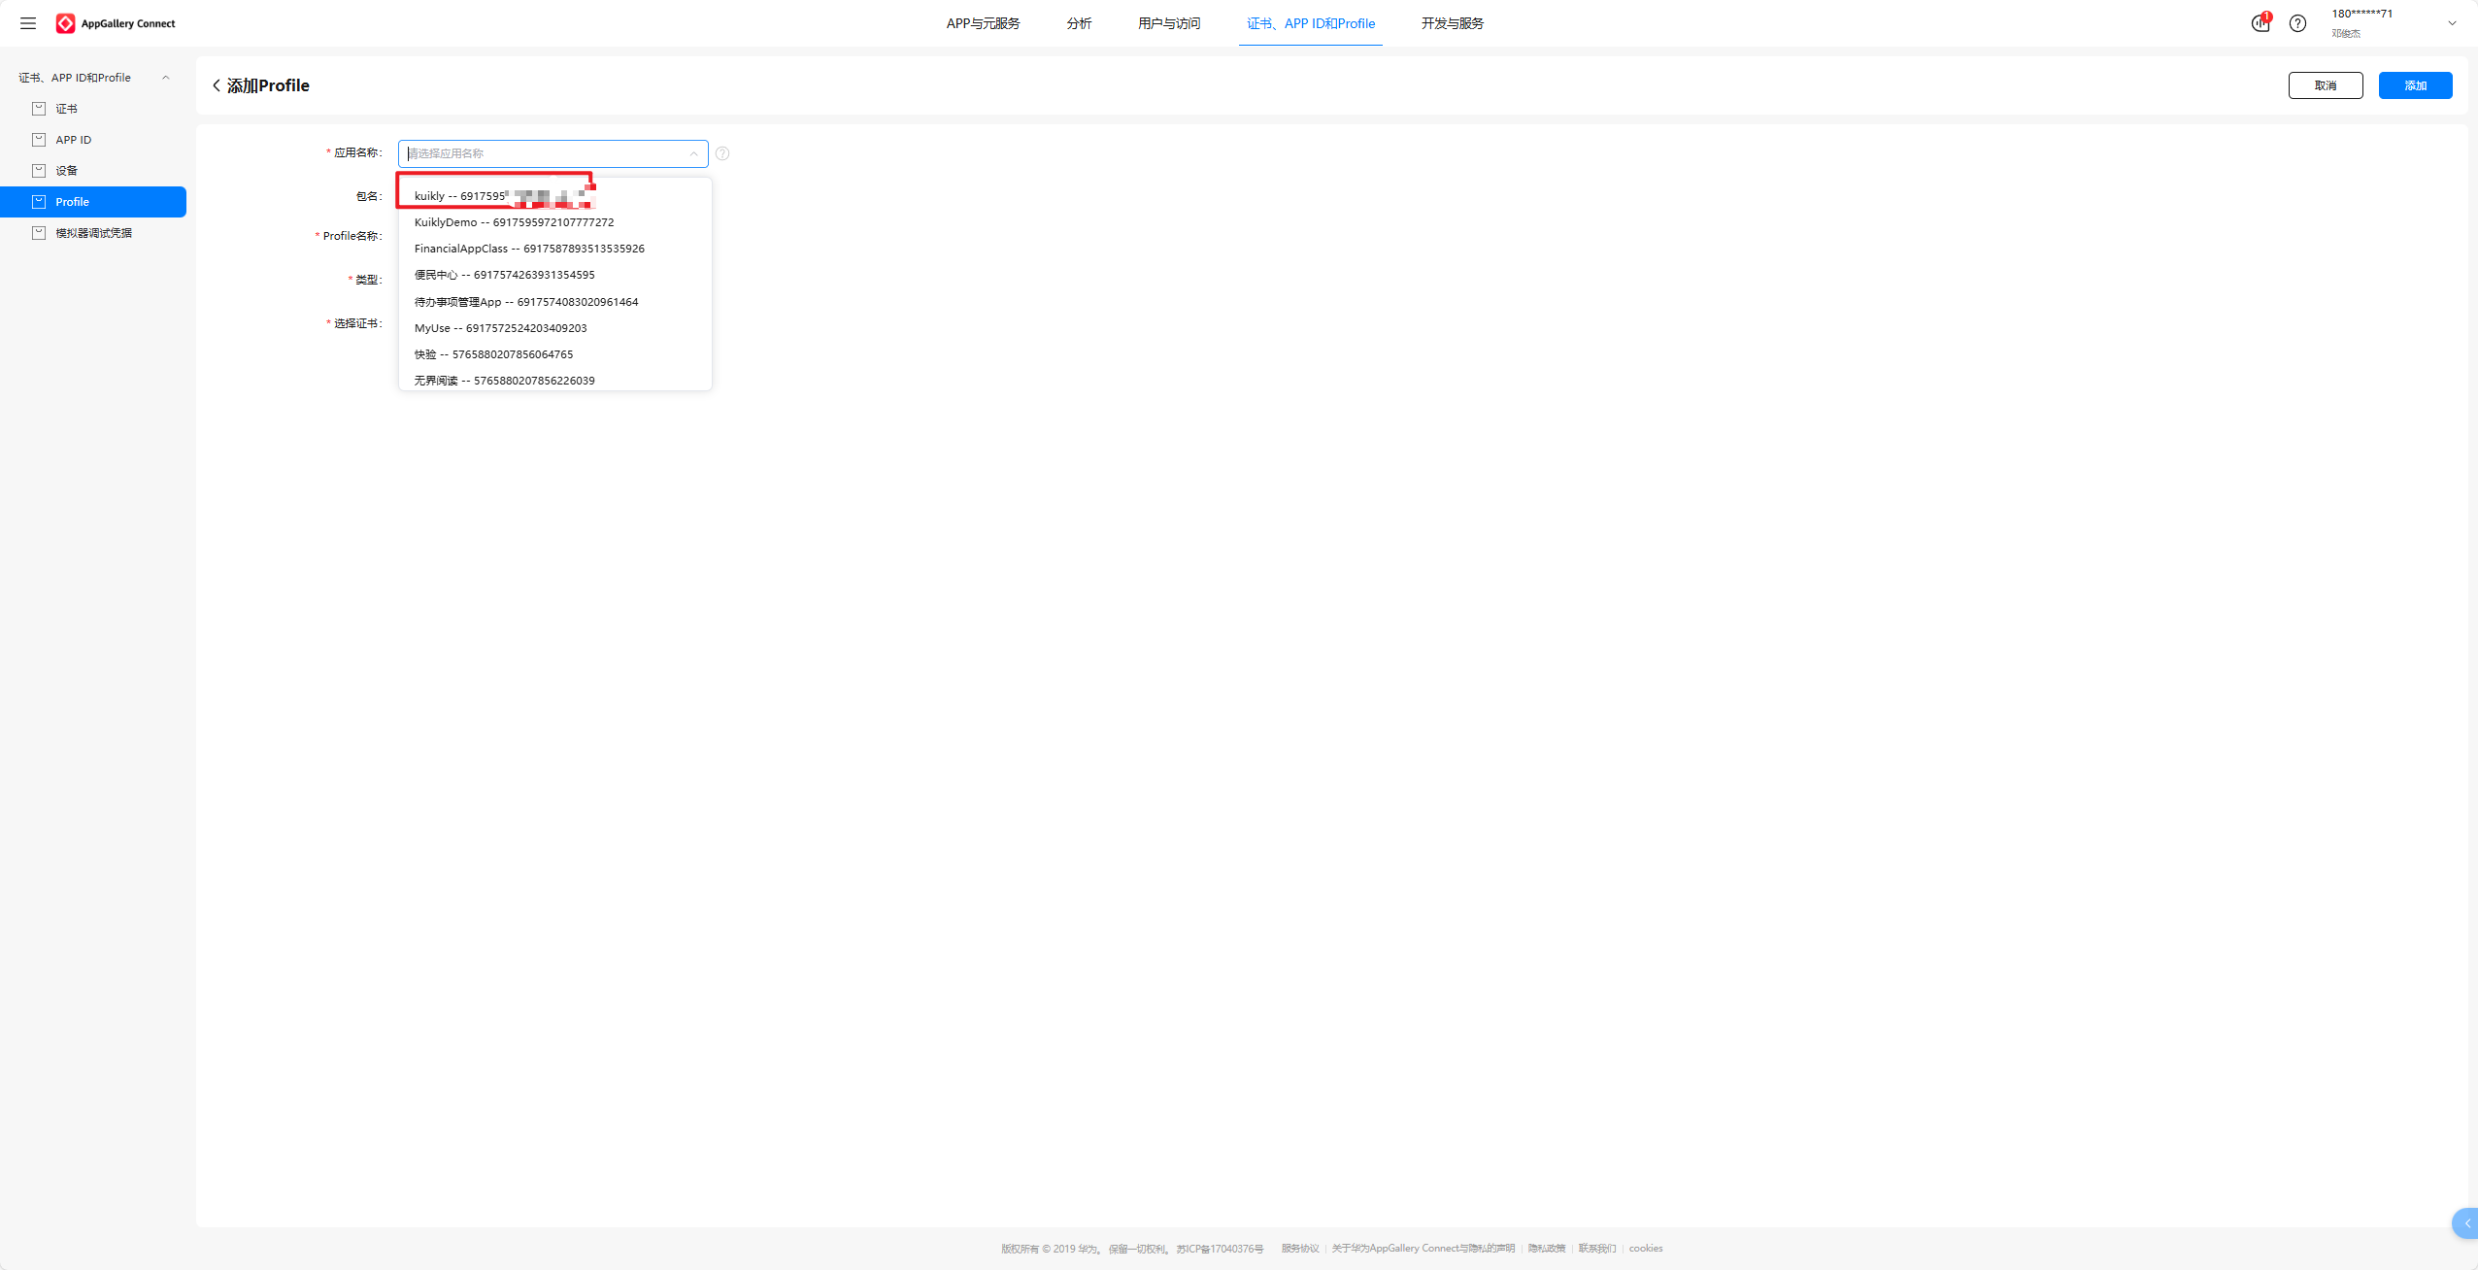Click the help icon beside app name field
Screen dimensions: 2478x1270
(x=722, y=153)
